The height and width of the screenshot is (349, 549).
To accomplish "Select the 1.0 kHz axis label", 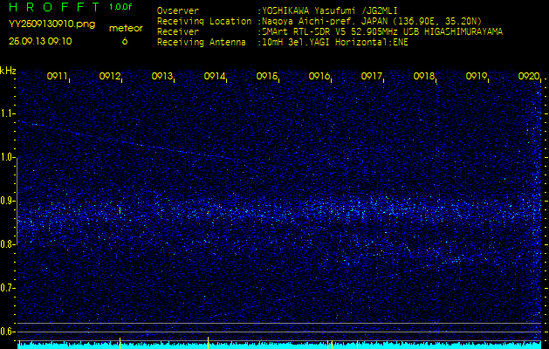I will click(x=8, y=157).
